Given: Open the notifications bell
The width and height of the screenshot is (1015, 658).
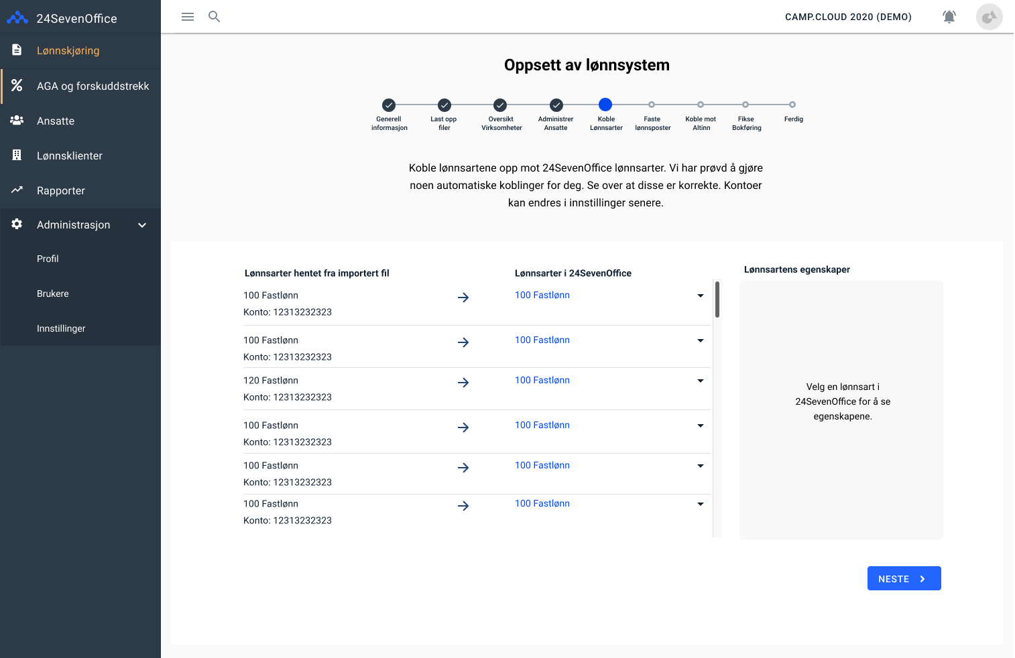Looking at the screenshot, I should point(949,17).
